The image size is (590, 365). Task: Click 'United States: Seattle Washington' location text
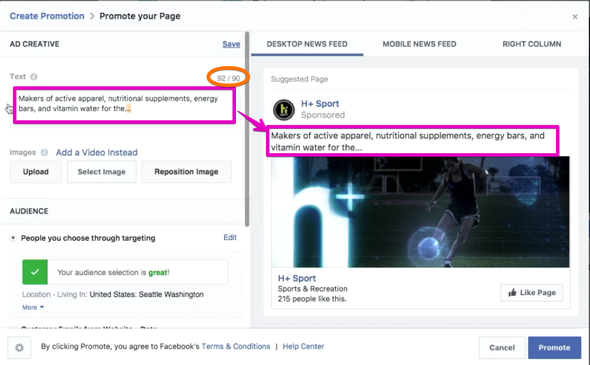[146, 294]
